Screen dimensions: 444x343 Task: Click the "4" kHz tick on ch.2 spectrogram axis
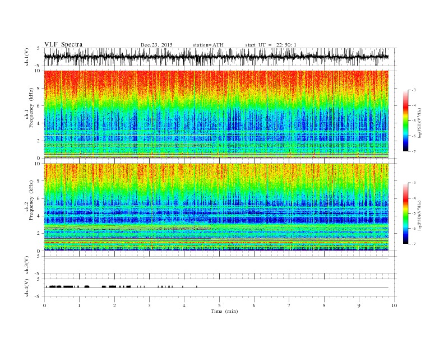(39, 216)
